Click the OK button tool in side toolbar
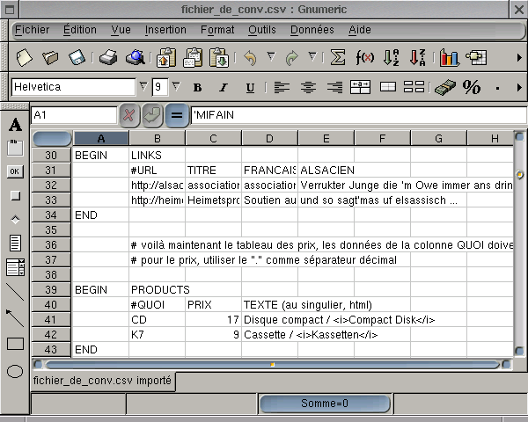Image resolution: width=528 pixels, height=422 pixels. click(x=15, y=171)
